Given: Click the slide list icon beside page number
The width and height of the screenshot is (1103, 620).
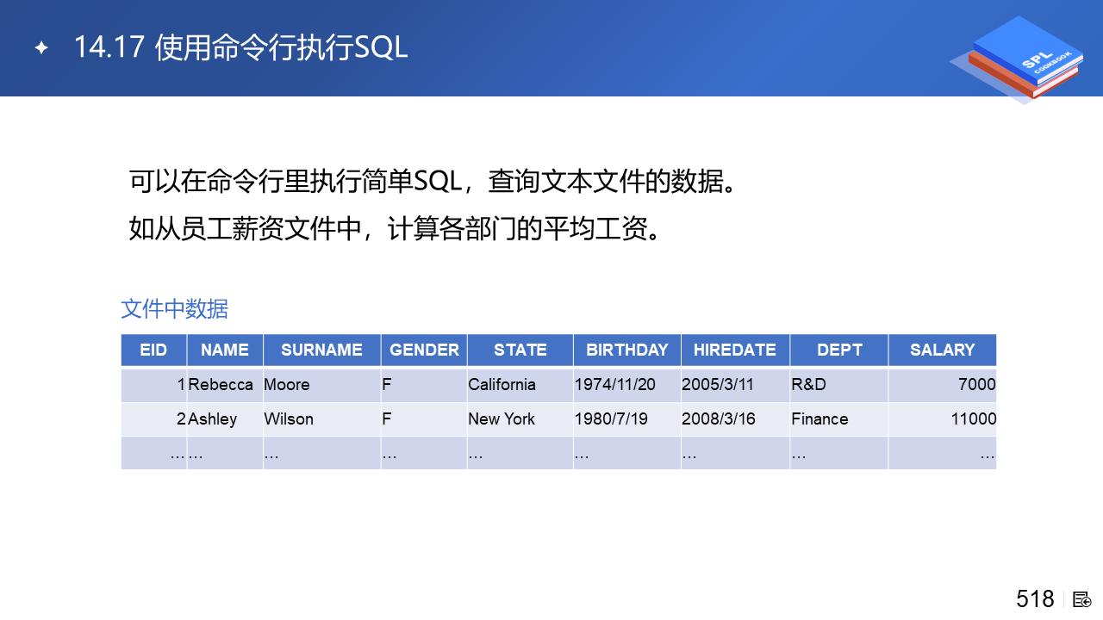Looking at the screenshot, I should tap(1082, 599).
